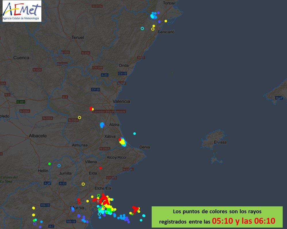Viewport: 287px width, 229px height.
Task: Select hollow yellow circle north of Elche/Elx
Action: pyautogui.click(x=83, y=184)
